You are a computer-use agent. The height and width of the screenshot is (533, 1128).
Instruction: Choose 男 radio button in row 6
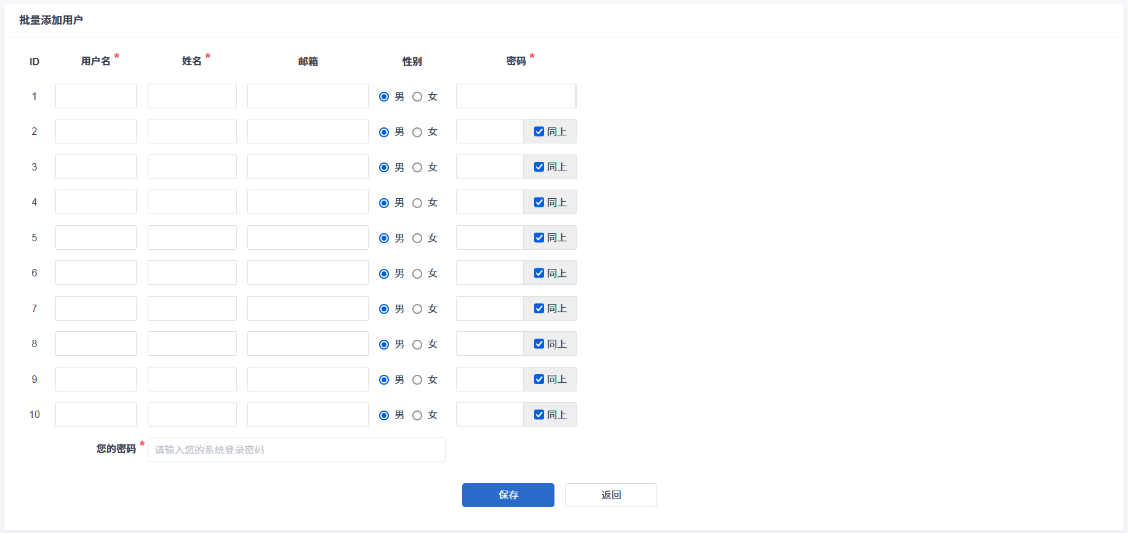pos(384,273)
